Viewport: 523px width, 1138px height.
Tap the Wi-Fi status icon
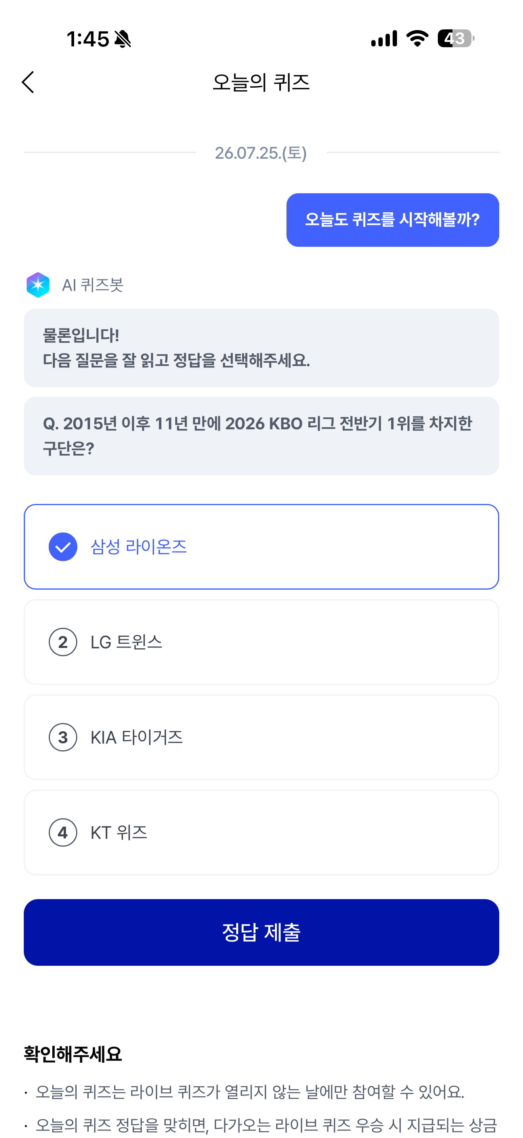click(417, 38)
